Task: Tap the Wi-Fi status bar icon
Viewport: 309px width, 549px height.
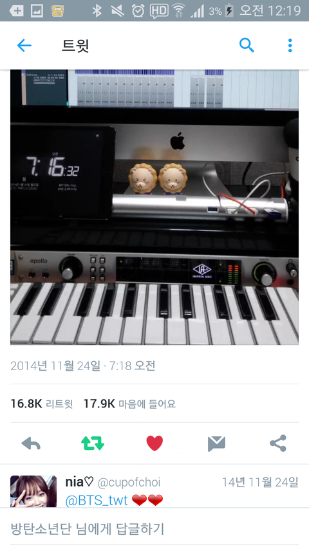Action: click(179, 11)
